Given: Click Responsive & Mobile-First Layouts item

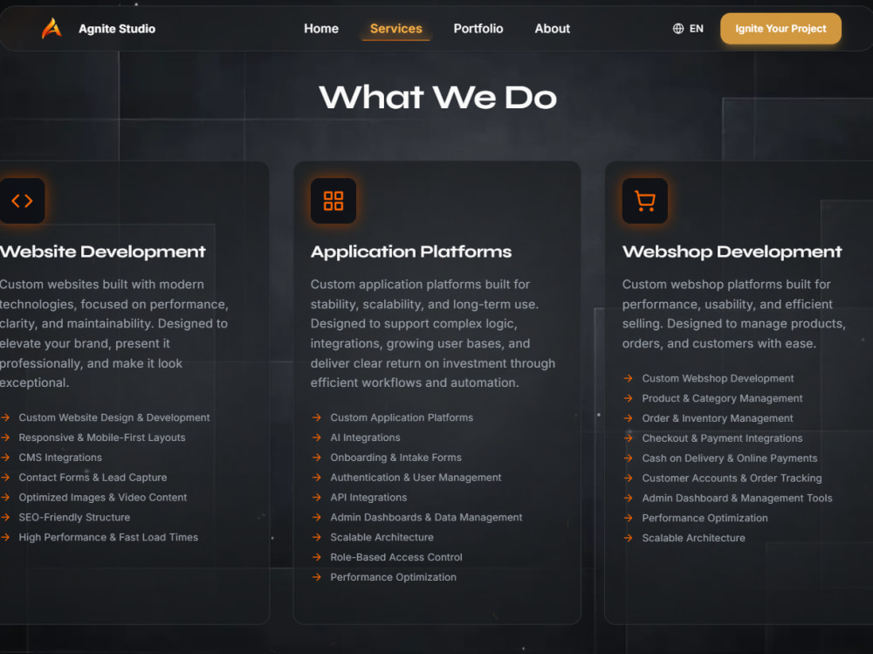Looking at the screenshot, I should click(102, 437).
